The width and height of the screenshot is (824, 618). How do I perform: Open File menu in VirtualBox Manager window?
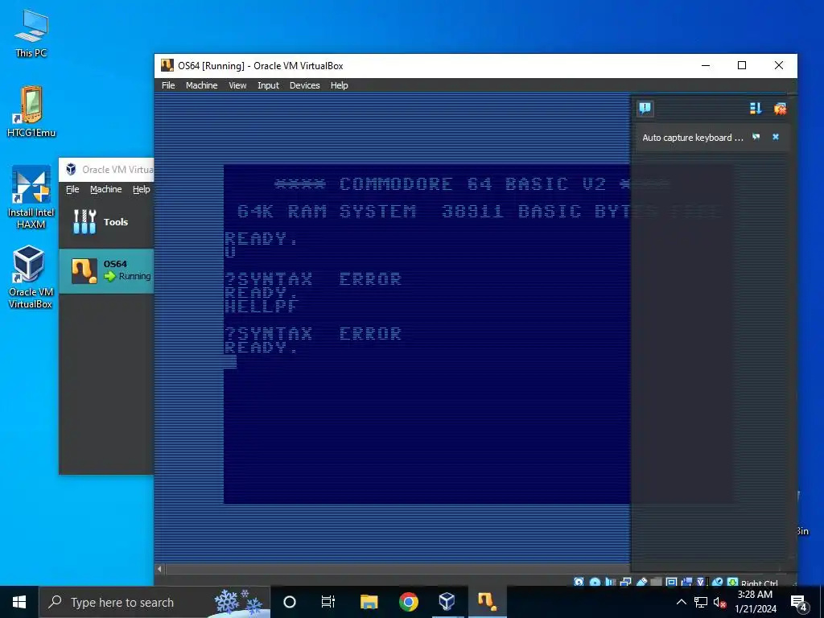72,189
